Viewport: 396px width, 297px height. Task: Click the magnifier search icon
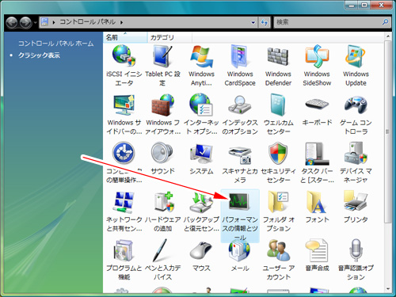tap(386, 22)
